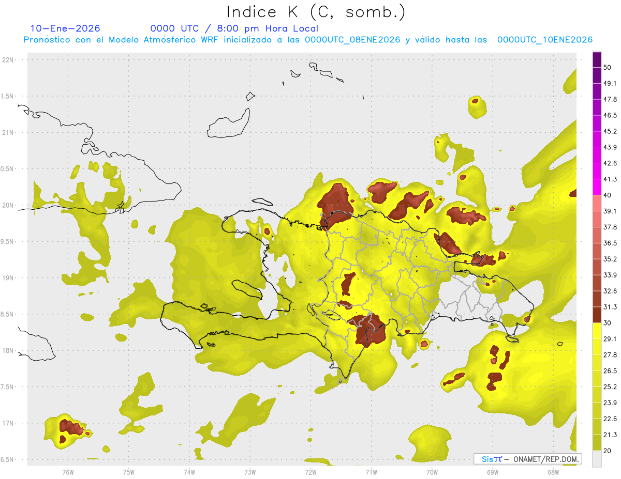Click the 75W longitude axis label
Image resolution: width=621 pixels, height=479 pixels.
[129, 472]
